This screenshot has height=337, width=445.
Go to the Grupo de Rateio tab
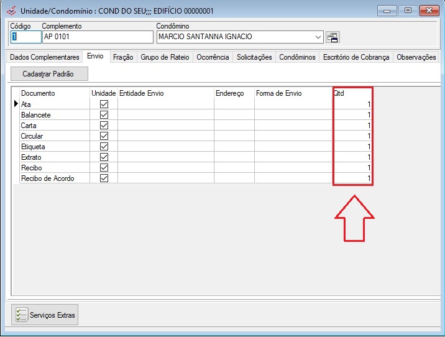[x=164, y=57]
